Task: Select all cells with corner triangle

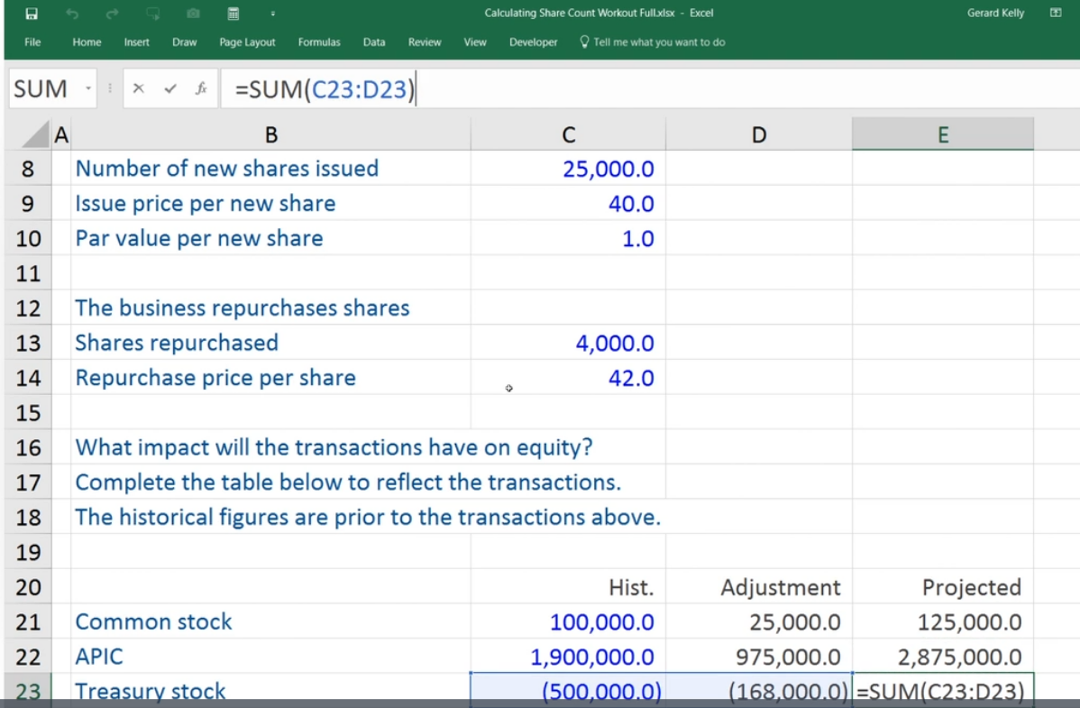Action: [x=35, y=133]
